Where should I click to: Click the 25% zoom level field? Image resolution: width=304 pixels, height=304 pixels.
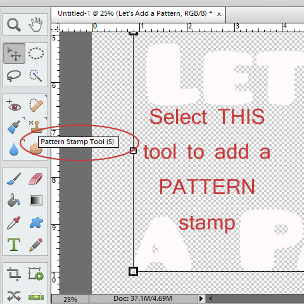(70, 299)
